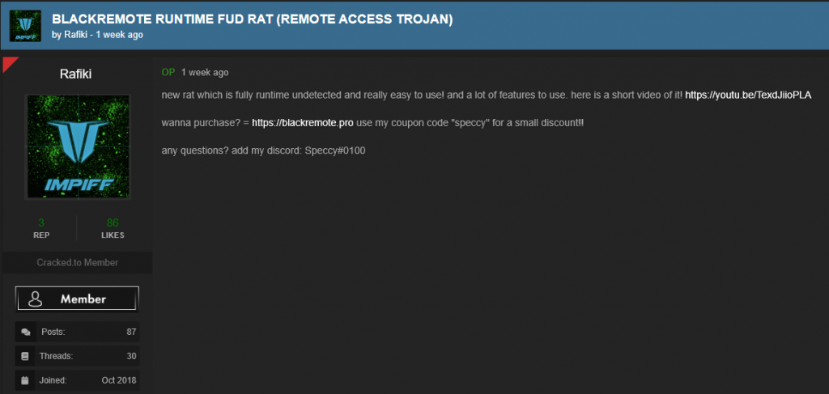
Task: Open Rafiki's large IMPIFF profile avatar
Action: 78,146
